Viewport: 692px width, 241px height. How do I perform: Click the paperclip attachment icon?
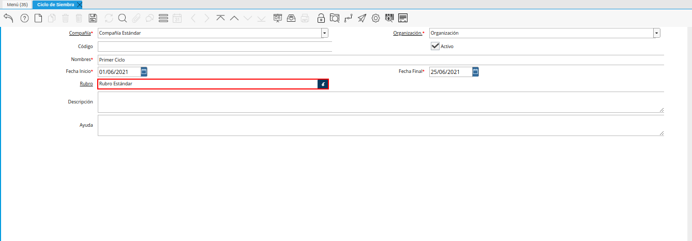pyautogui.click(x=136, y=18)
